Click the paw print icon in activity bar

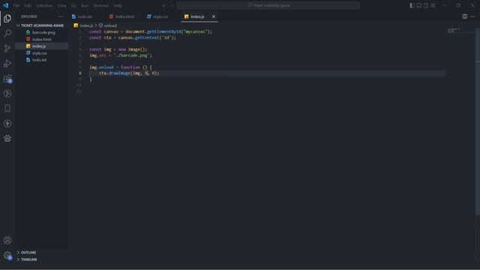tap(7, 138)
